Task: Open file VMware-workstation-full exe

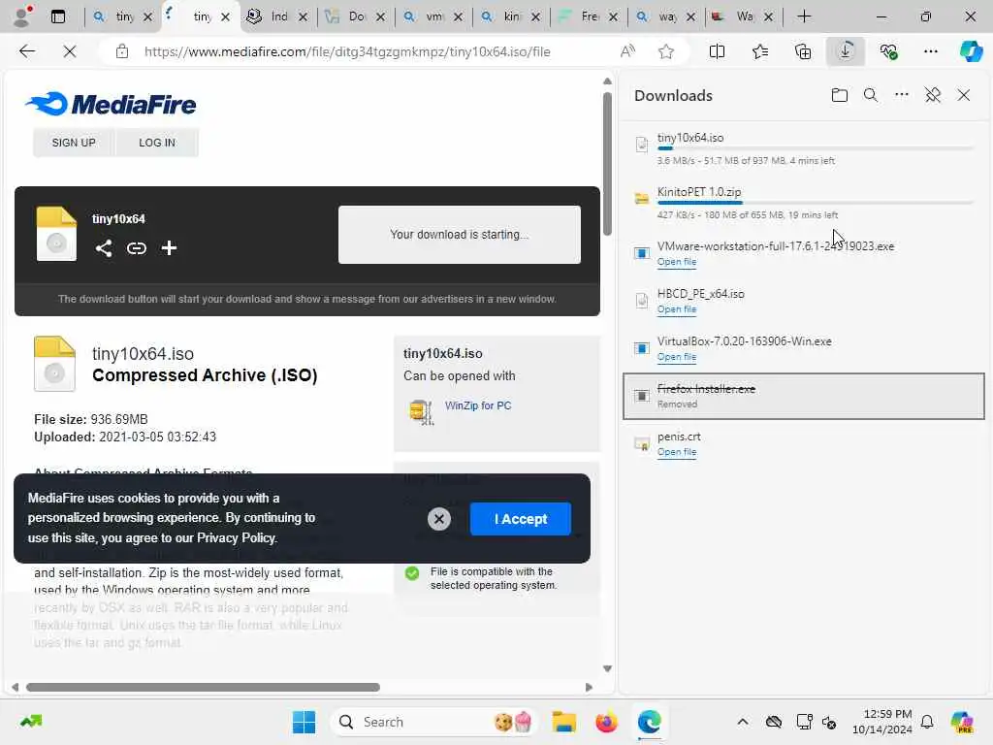Action: pos(676,262)
